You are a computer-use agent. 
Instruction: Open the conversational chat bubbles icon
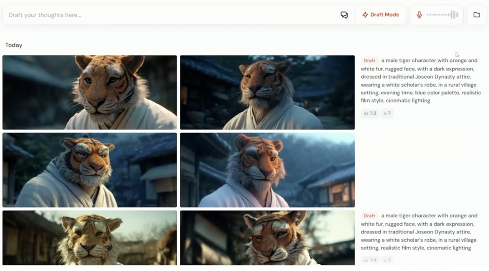point(344,15)
